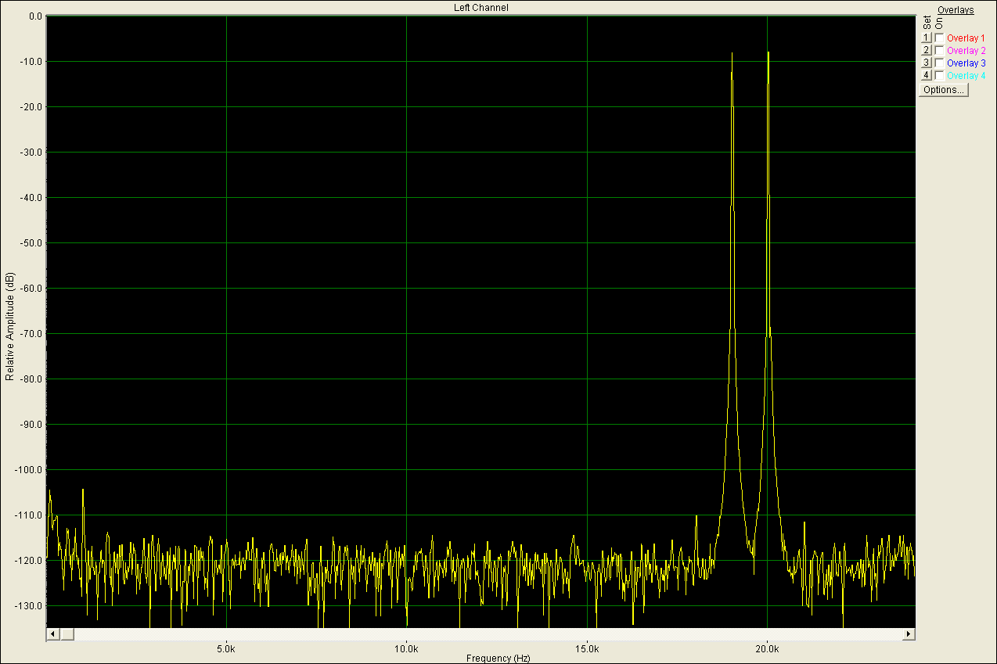
Task: Click the -10.0 amplitude tick label
Action: (x=31, y=62)
